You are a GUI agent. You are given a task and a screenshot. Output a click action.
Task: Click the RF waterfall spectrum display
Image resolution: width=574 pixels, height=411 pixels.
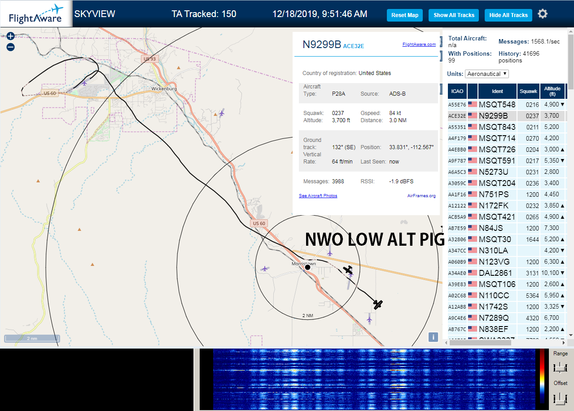pos(374,379)
